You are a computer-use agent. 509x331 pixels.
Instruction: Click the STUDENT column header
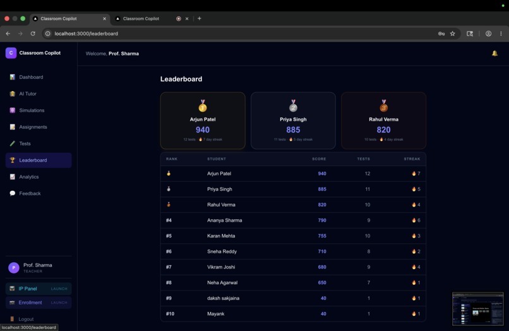pyautogui.click(x=217, y=159)
